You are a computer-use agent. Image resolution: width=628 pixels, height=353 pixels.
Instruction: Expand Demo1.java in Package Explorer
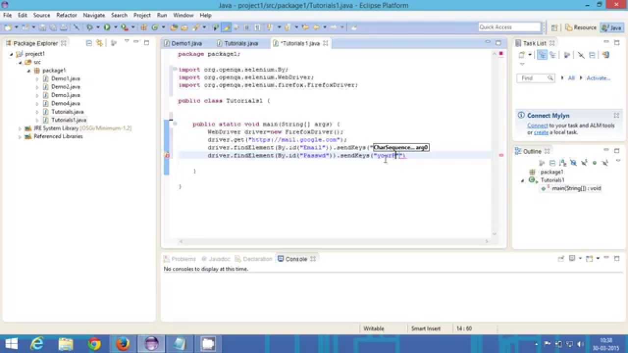click(38, 78)
